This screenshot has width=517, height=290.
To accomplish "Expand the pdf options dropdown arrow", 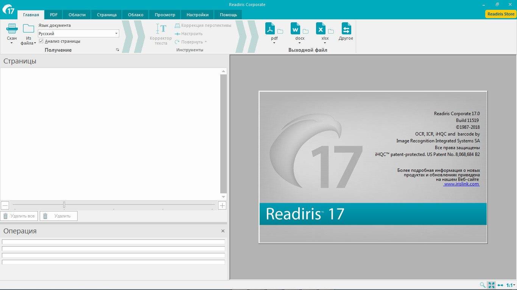I will 274,43.
